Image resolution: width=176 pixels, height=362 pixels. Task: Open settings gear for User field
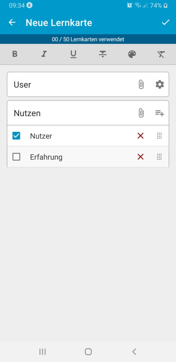point(160,84)
